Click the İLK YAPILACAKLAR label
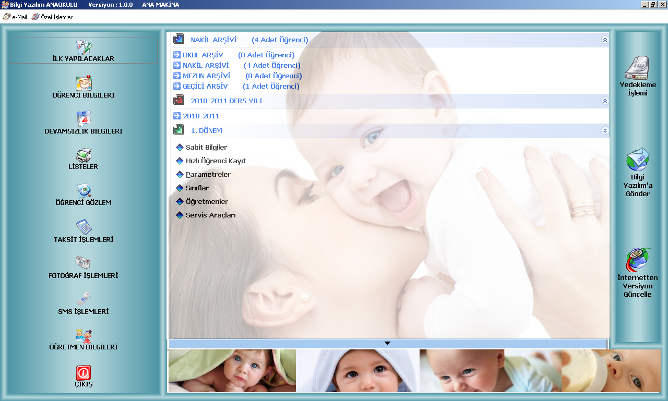668x401 pixels. click(x=83, y=59)
